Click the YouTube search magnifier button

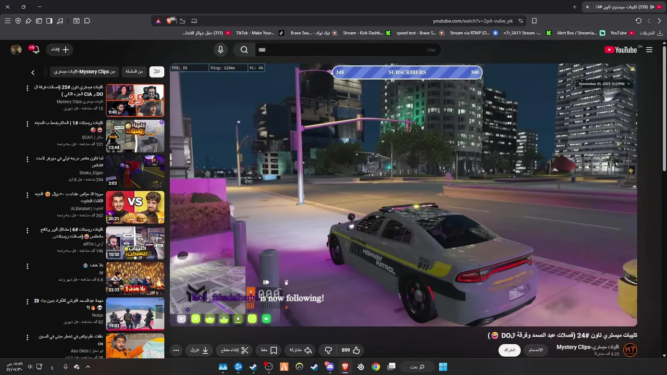click(x=244, y=49)
